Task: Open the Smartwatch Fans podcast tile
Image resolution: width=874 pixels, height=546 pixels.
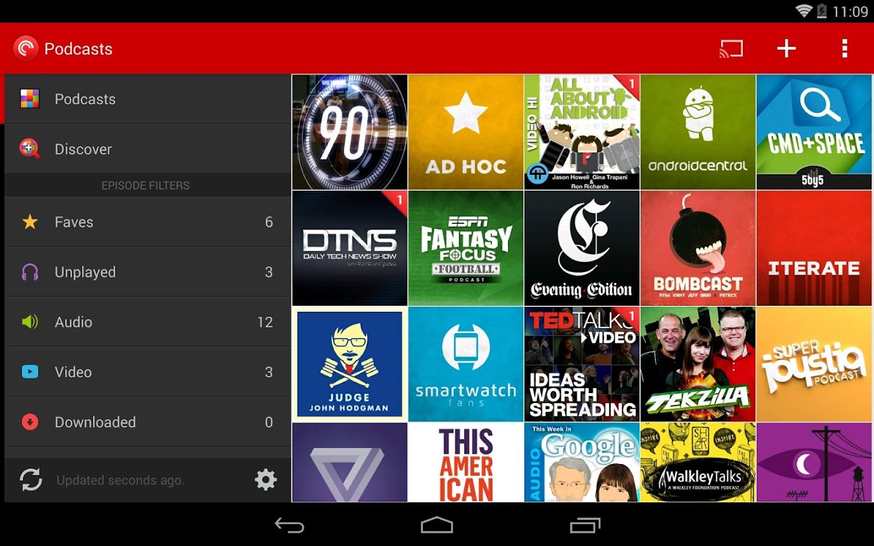Action: pos(466,364)
